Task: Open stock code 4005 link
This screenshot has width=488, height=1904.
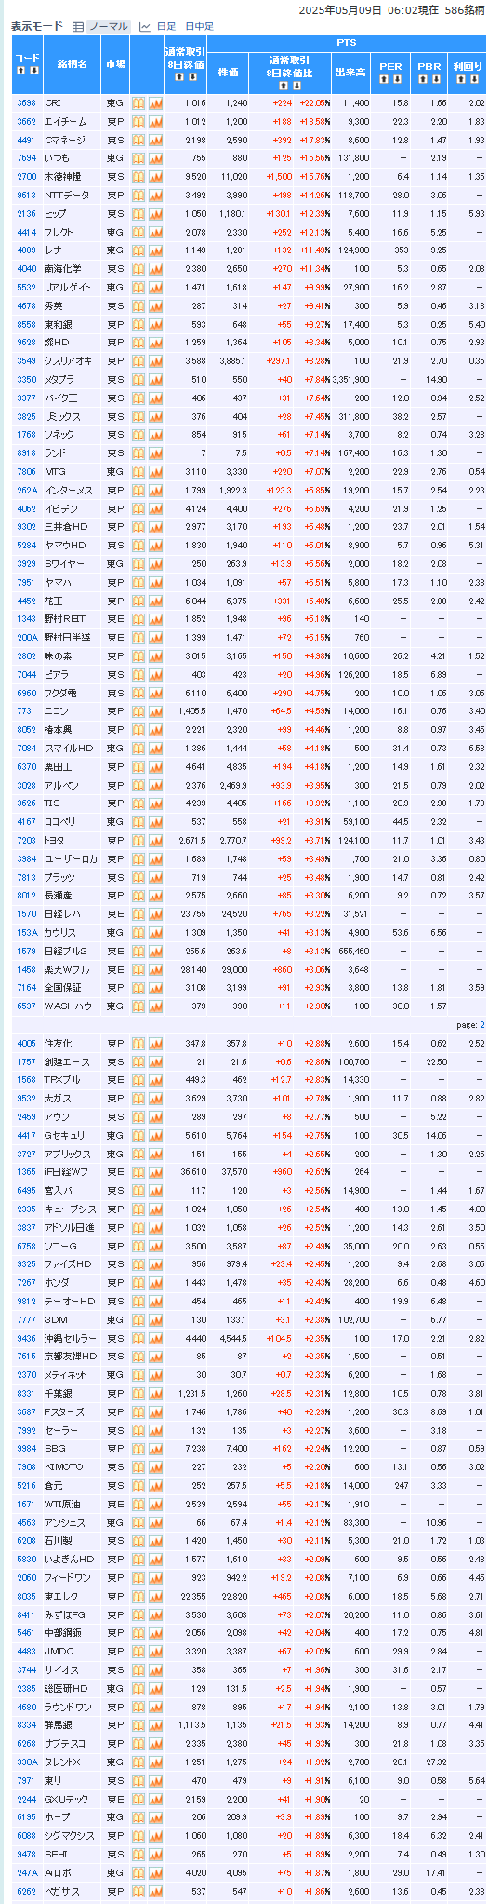Action: click(26, 1043)
